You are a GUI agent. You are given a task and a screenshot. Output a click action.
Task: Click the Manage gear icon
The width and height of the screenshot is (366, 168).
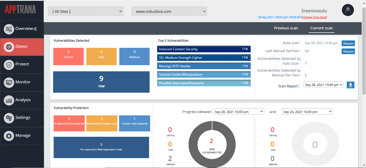(9, 136)
